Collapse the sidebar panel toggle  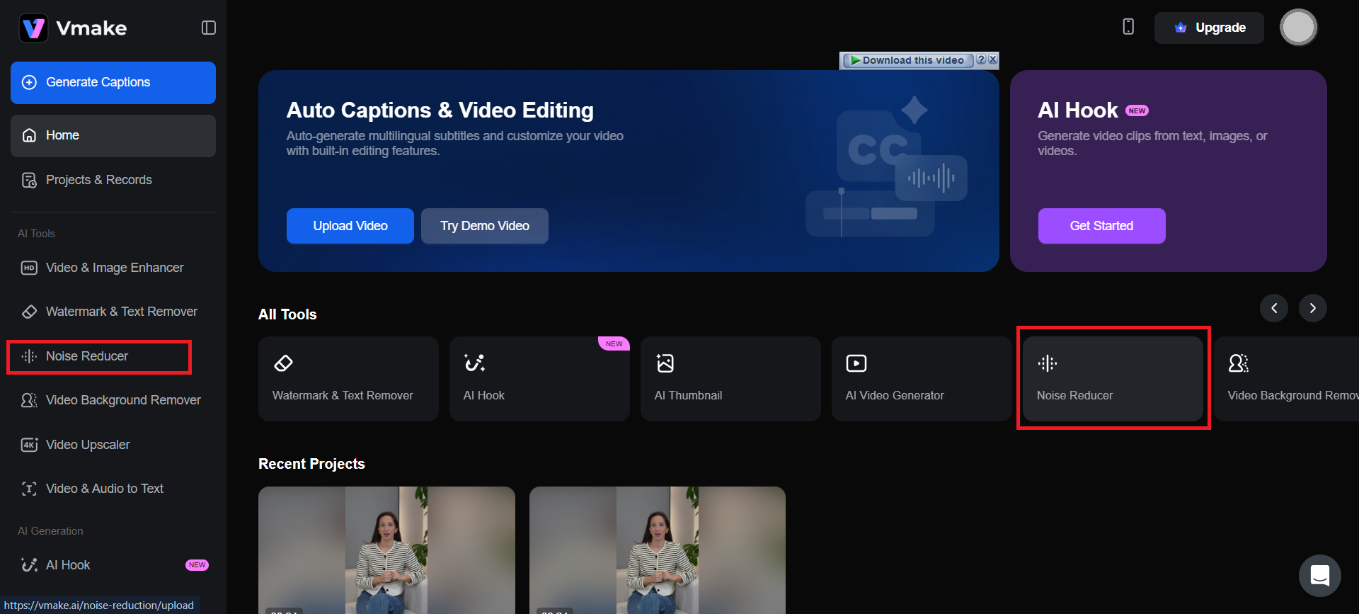click(208, 28)
